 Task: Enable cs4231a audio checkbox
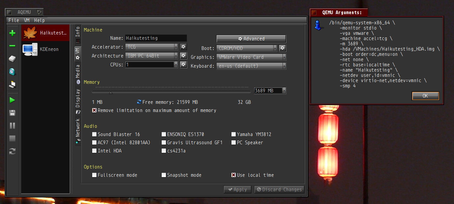(x=164, y=150)
